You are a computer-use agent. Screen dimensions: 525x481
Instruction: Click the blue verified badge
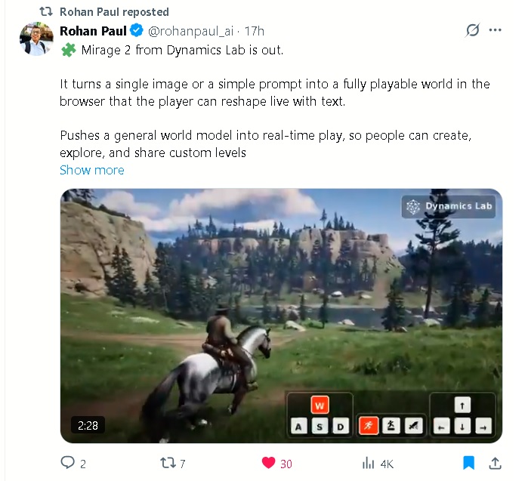(137, 30)
